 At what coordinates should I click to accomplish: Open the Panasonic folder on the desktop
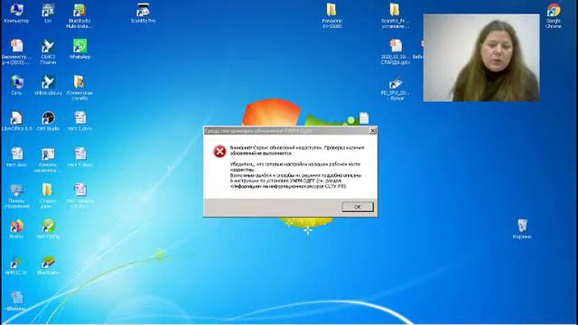click(331, 16)
